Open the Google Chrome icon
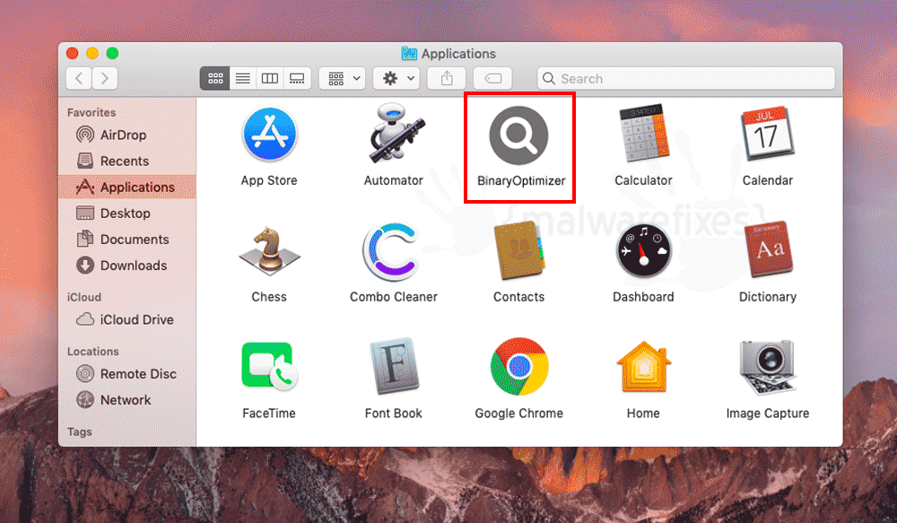 tap(519, 367)
